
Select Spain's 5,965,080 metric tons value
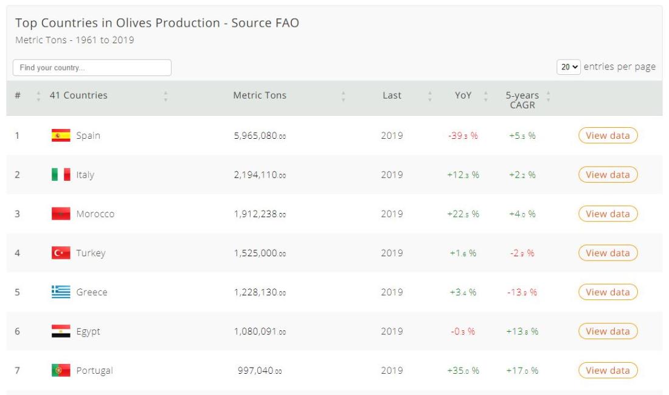click(x=260, y=136)
